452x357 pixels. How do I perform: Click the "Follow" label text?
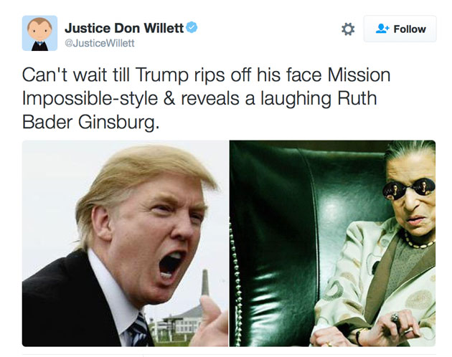pos(410,29)
